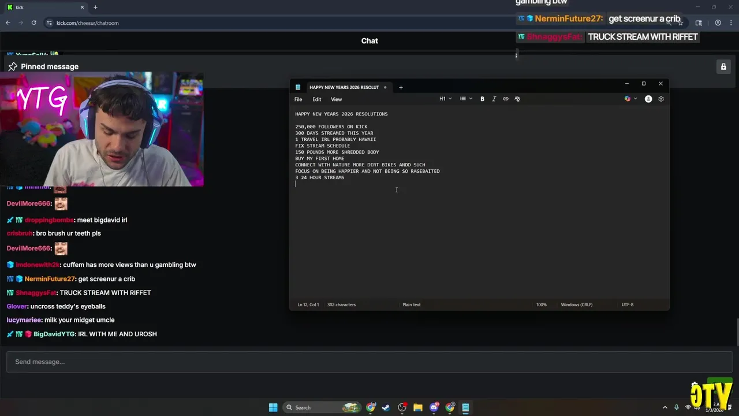Expand the H1 heading style dropdown

[445, 99]
